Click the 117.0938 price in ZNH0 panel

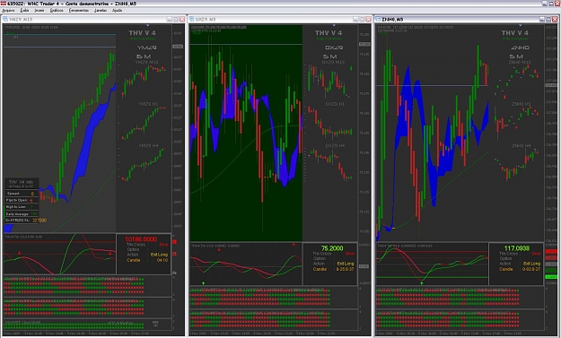[x=517, y=248]
